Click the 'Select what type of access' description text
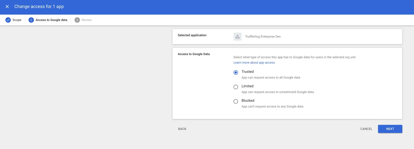Image resolution: width=414 pixels, height=149 pixels. click(x=295, y=57)
